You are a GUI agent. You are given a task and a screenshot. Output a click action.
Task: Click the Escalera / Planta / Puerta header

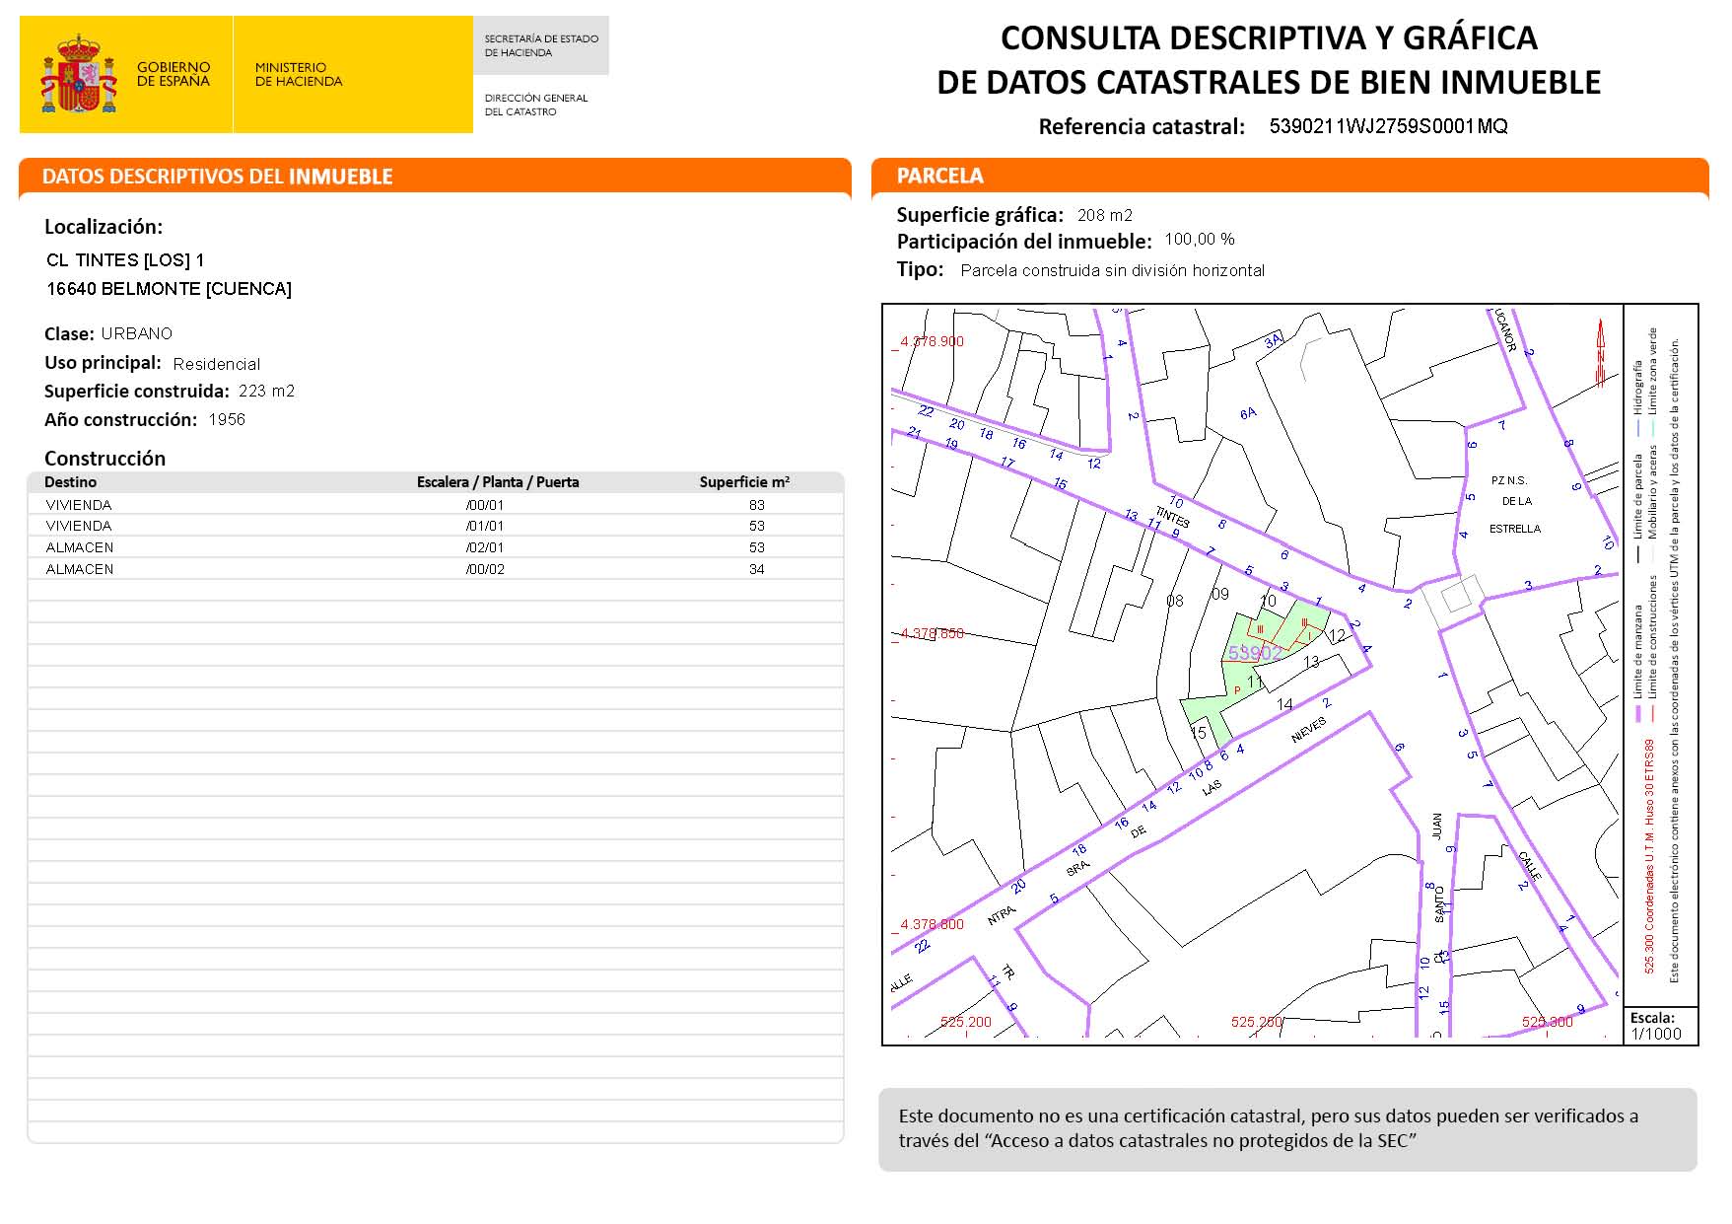tap(498, 482)
